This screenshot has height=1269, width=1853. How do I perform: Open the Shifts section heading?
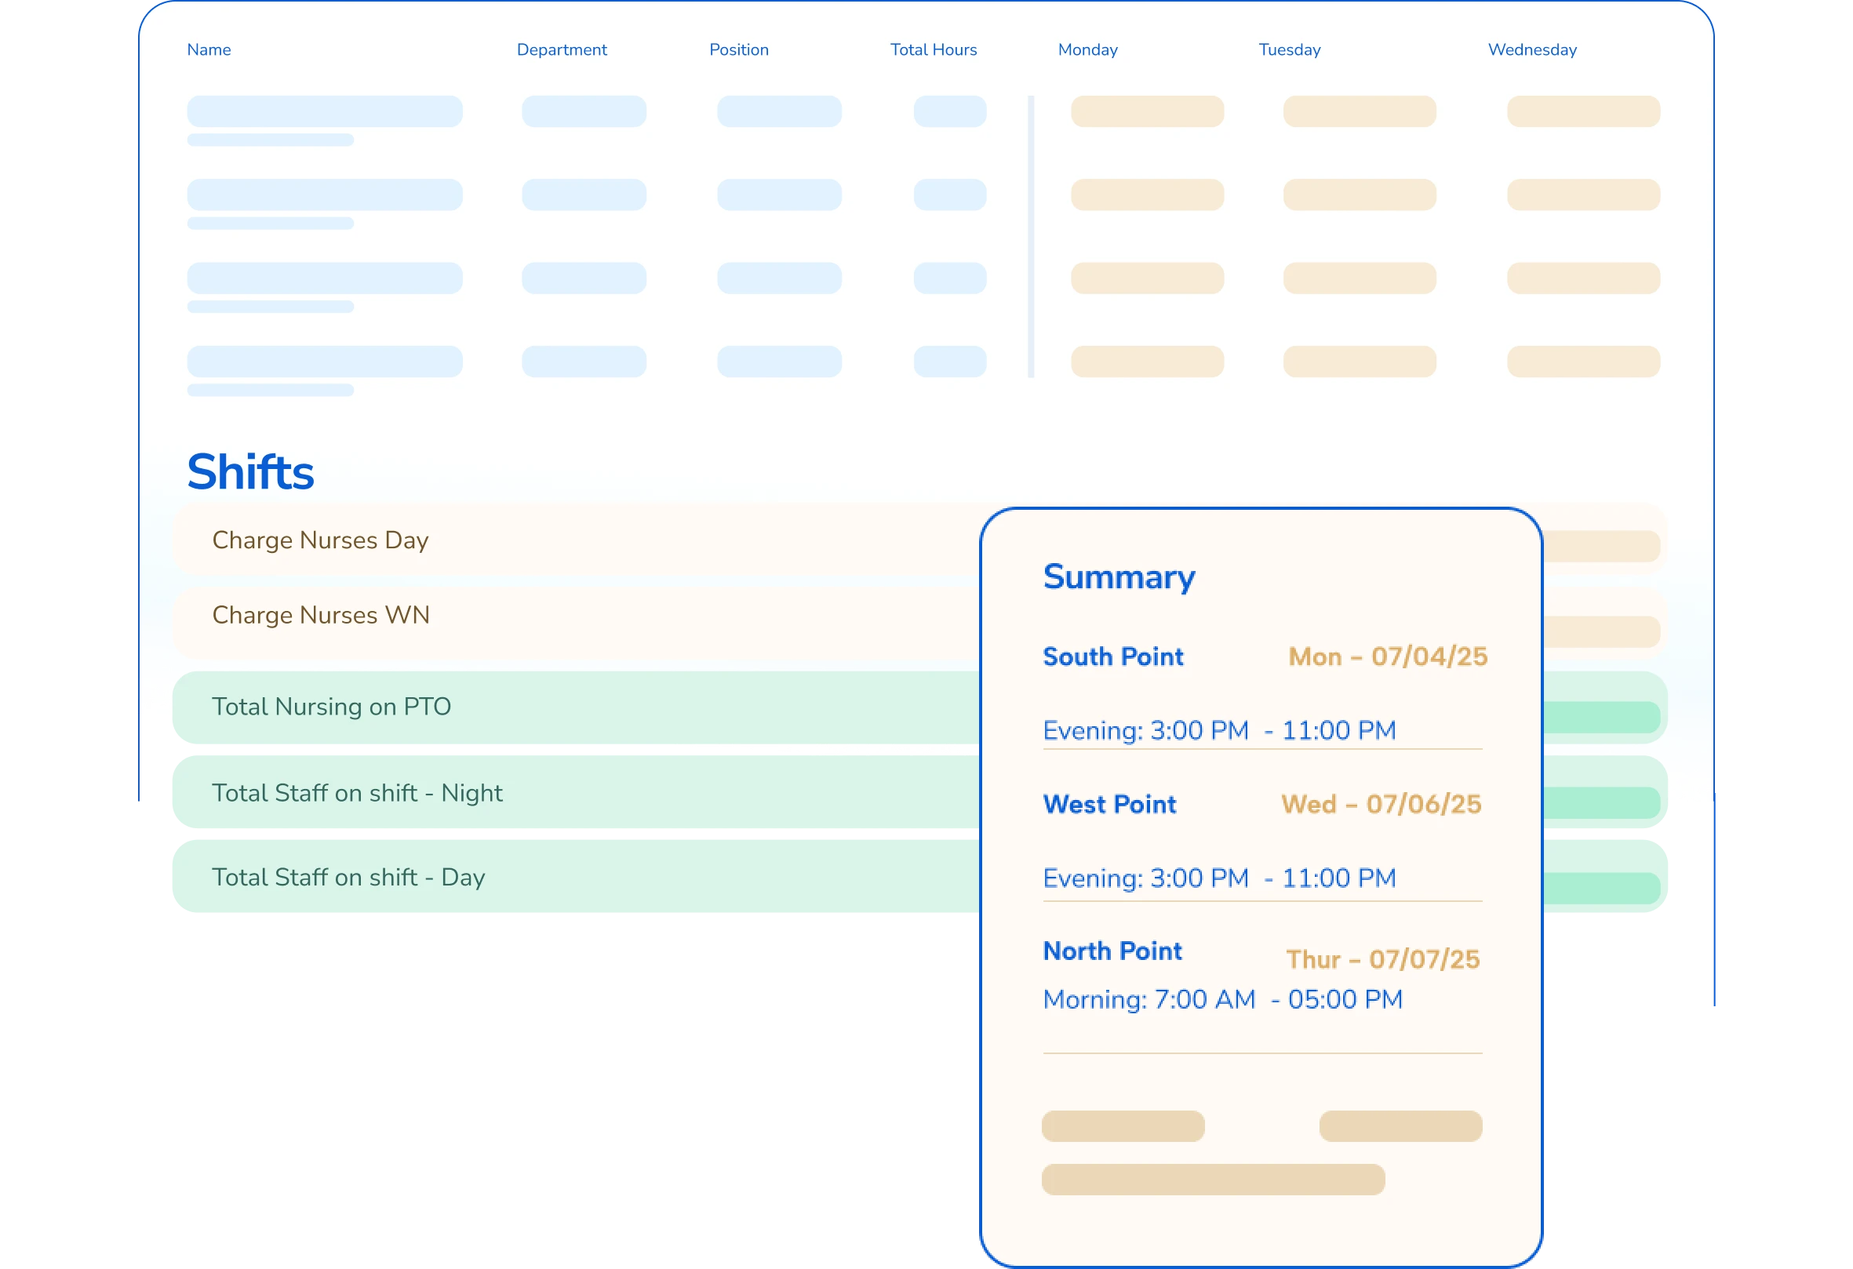pos(251,471)
